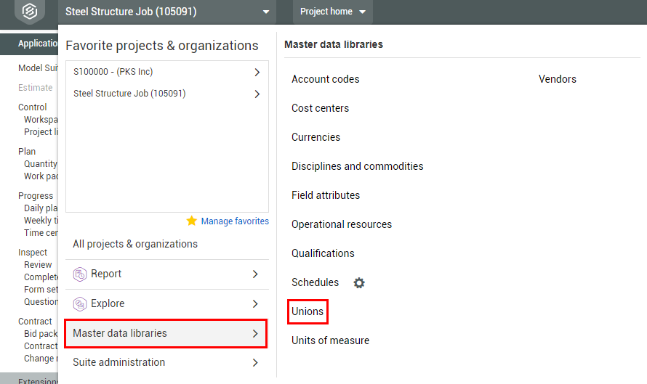Click the Explore icon in favorites panel
The image size is (647, 384).
click(80, 304)
